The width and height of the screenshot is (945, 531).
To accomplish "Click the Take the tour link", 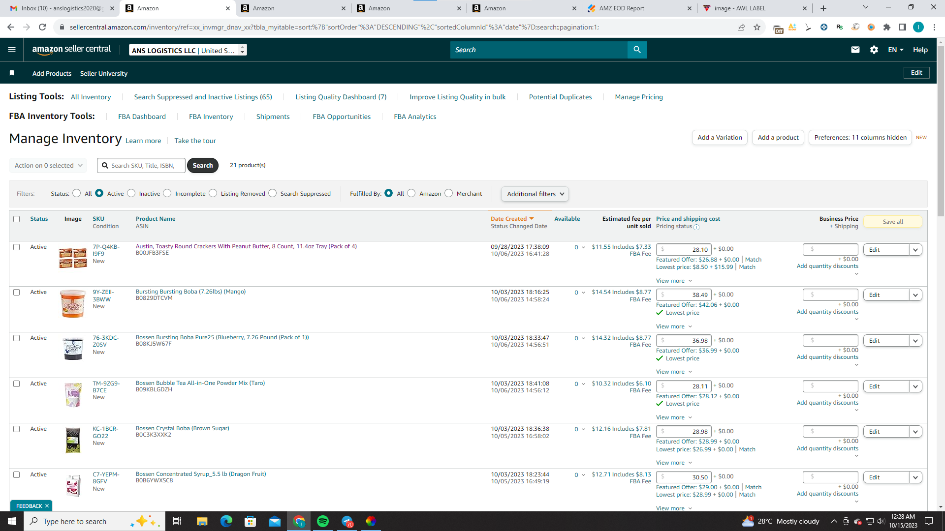I will (x=195, y=141).
